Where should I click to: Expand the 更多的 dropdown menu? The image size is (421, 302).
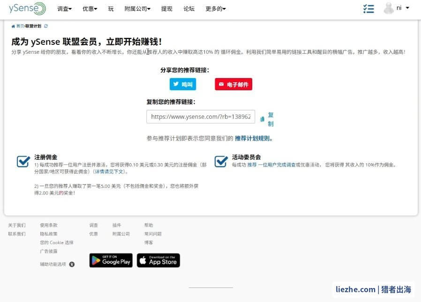[x=216, y=9]
